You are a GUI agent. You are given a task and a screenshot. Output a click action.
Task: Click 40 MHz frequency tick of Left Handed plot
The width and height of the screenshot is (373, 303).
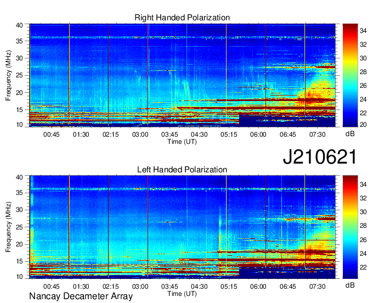tap(19, 177)
